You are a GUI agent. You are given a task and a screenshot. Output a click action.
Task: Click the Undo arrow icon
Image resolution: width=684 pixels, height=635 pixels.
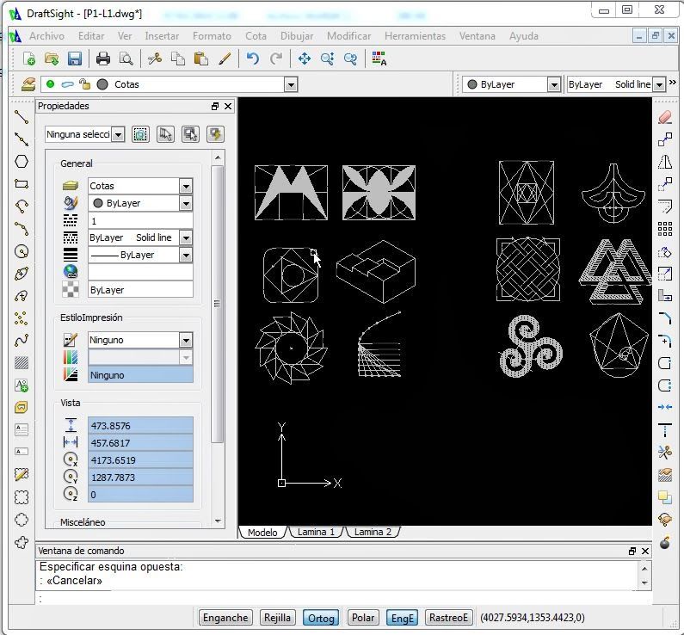[252, 59]
